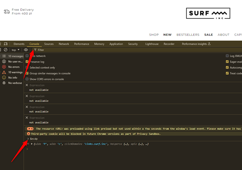Open the Elements tab
The image size is (242, 170).
tap(19, 44)
